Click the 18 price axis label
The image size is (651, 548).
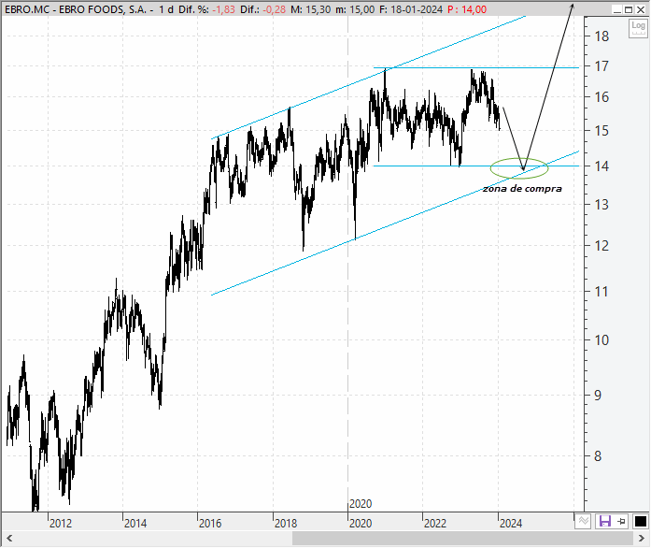tap(601, 36)
